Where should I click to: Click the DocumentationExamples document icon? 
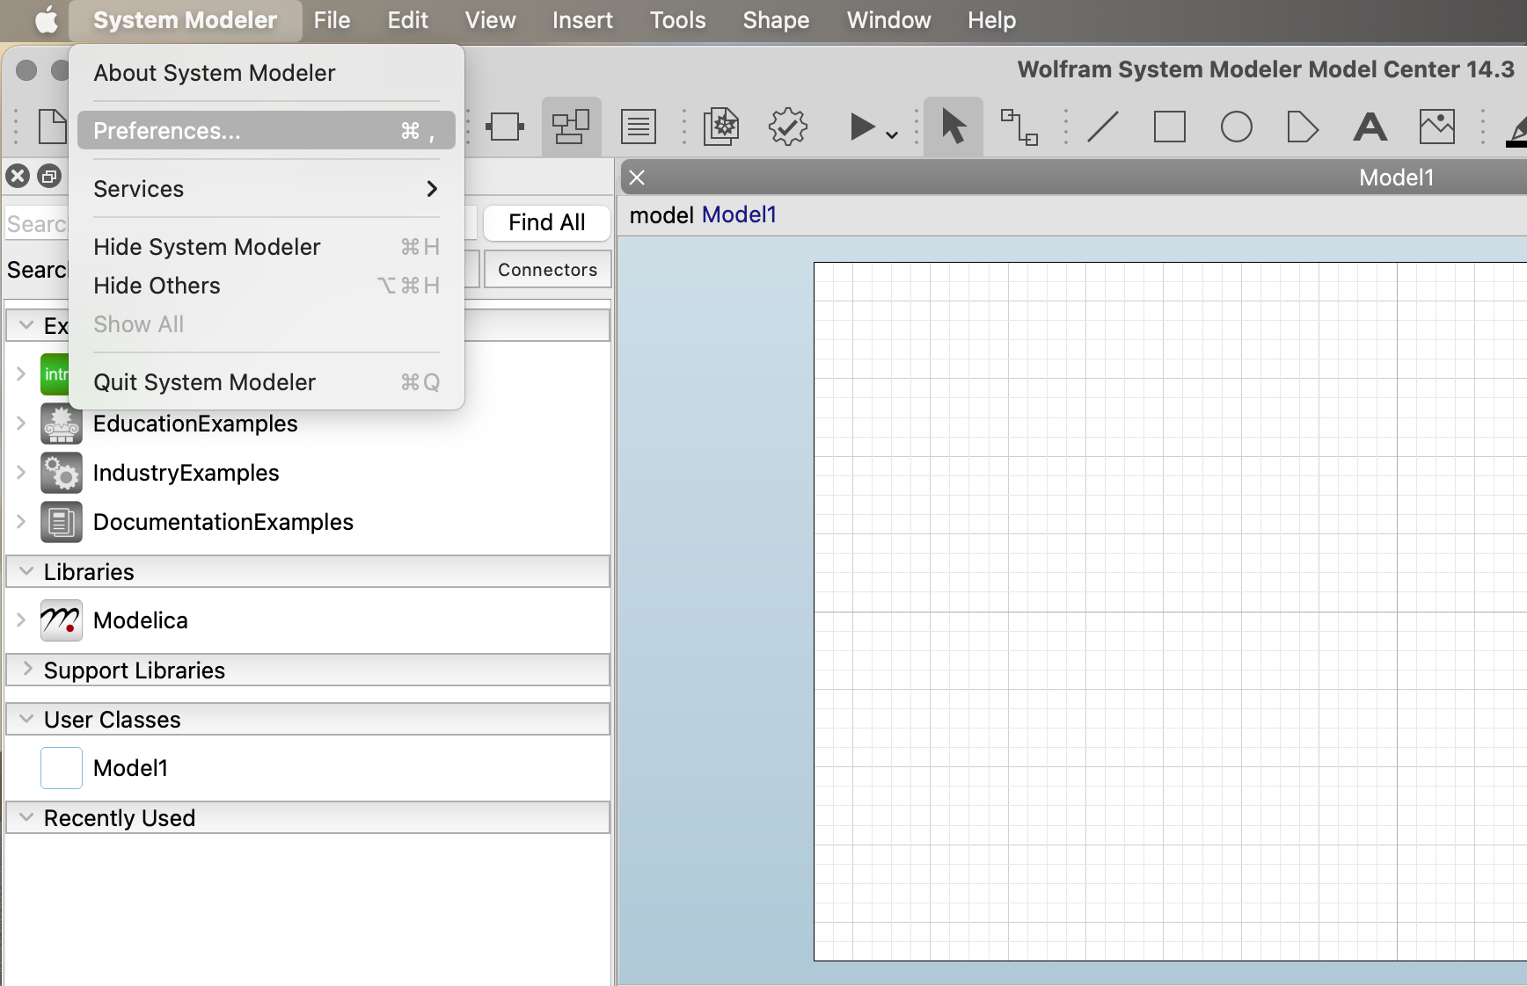[x=62, y=522]
